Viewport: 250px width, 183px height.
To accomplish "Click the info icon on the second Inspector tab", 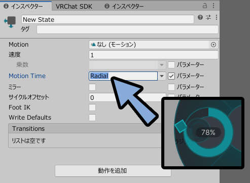I will [107, 6].
